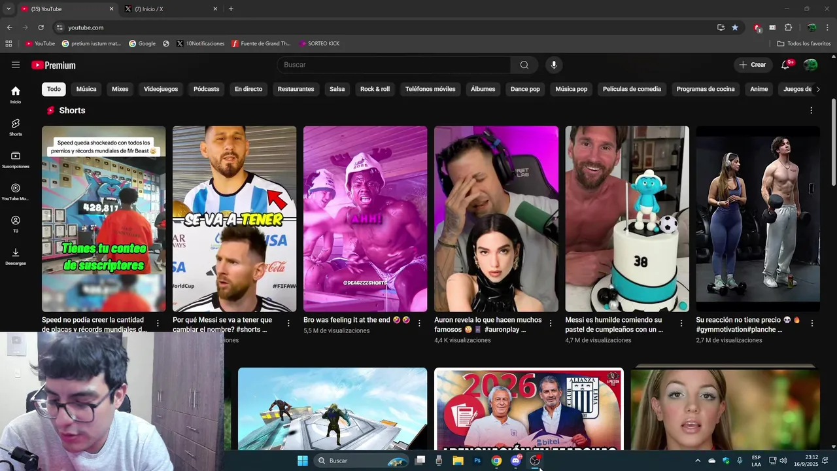Image resolution: width=837 pixels, height=471 pixels.
Task: Open the SORTEO KICK bookmark
Action: [319, 44]
